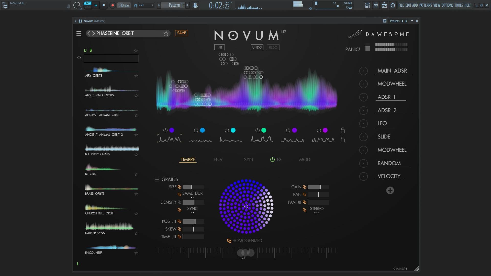The height and width of the screenshot is (276, 491).
Task: Expand pattern options arrow left of Pattern 1
Action: tap(159, 5)
